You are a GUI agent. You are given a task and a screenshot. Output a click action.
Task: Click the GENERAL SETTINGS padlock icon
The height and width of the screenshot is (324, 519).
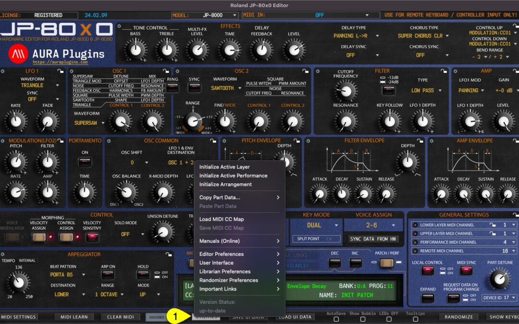point(515,215)
